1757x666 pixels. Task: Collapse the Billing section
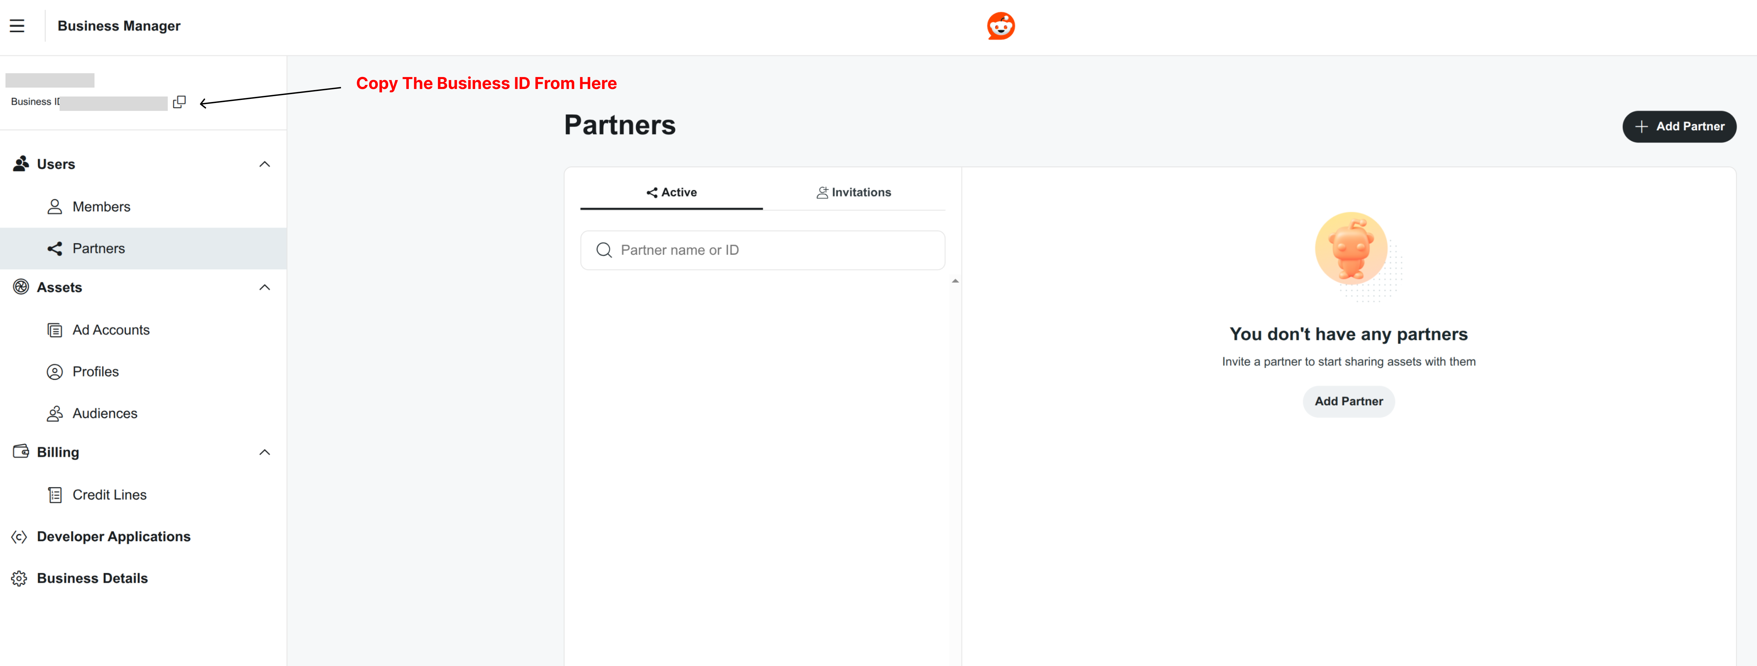pyautogui.click(x=265, y=452)
